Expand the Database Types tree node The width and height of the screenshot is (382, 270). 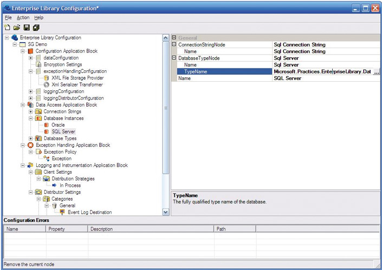31,139
